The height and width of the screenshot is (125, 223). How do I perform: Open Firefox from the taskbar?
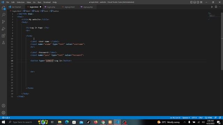click(x=96, y=122)
